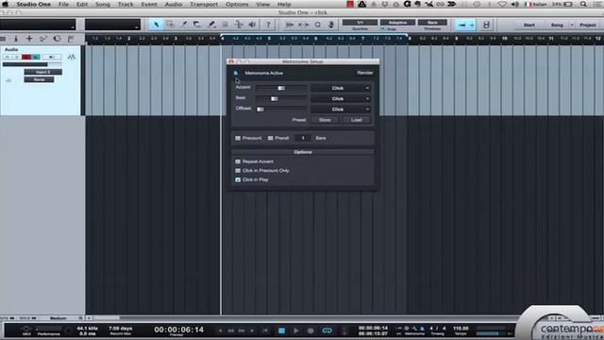Open the Audio track input selector
Image resolution: width=604 pixels, height=340 pixels.
[42, 72]
